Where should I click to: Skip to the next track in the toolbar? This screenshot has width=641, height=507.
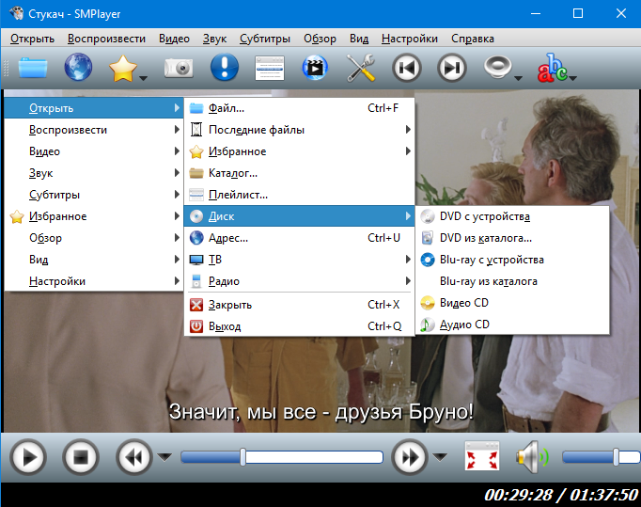(453, 69)
